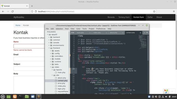Viewport: 177px width, 99px height.
Task: Click the Sublime minimap
Action: coord(143,42)
